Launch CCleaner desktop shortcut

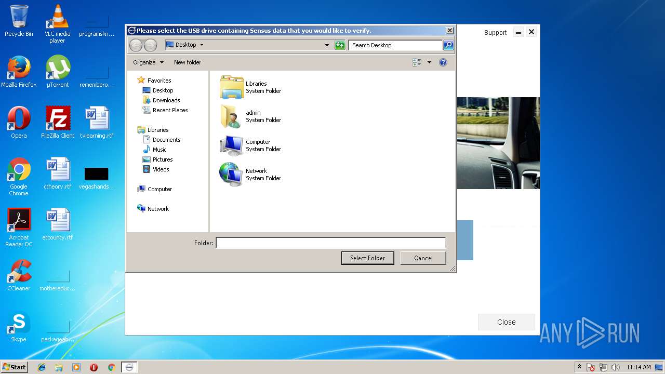19,275
